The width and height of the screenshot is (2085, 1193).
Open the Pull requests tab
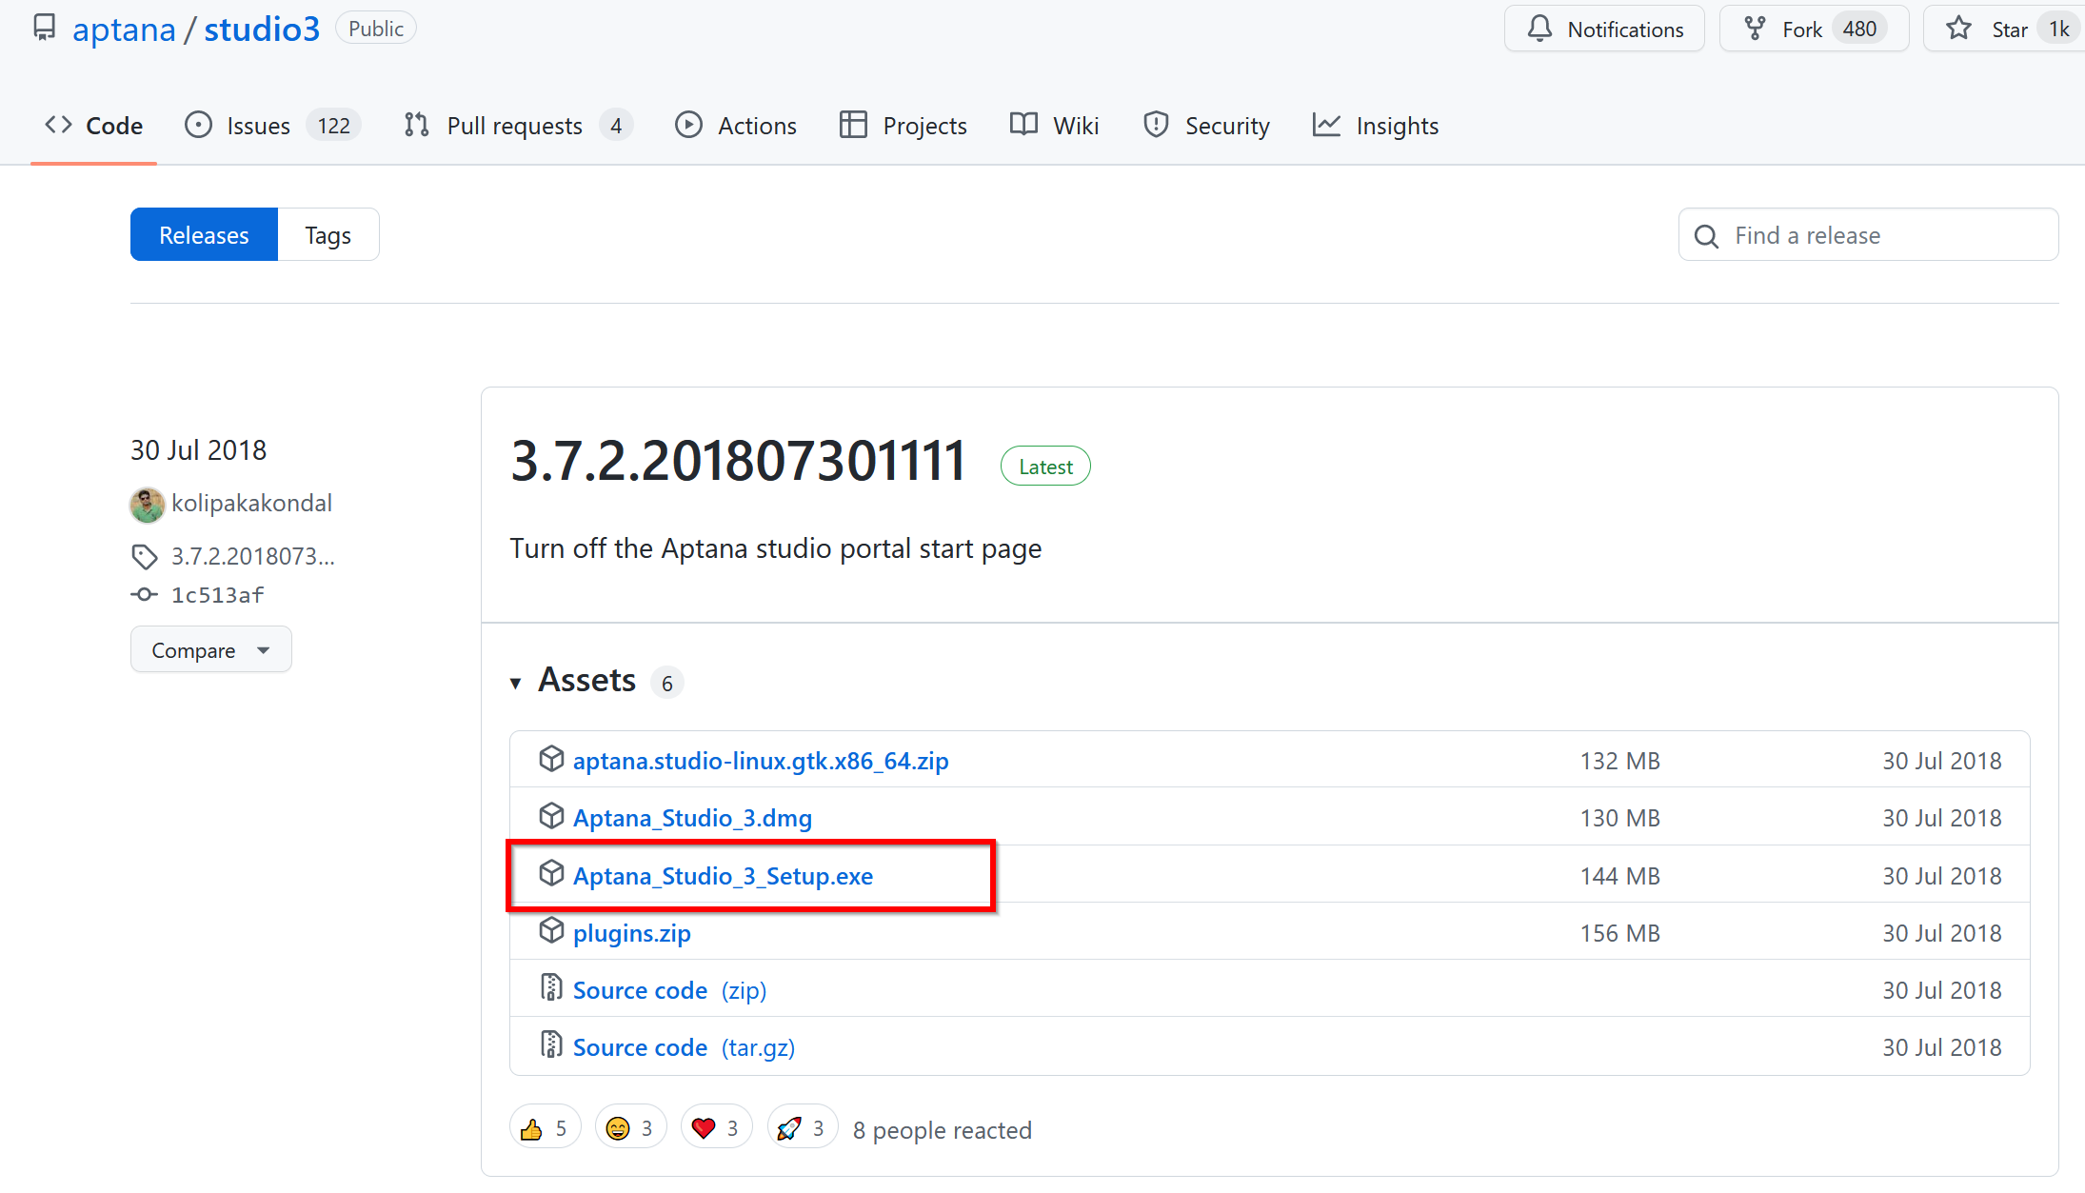pos(518,126)
